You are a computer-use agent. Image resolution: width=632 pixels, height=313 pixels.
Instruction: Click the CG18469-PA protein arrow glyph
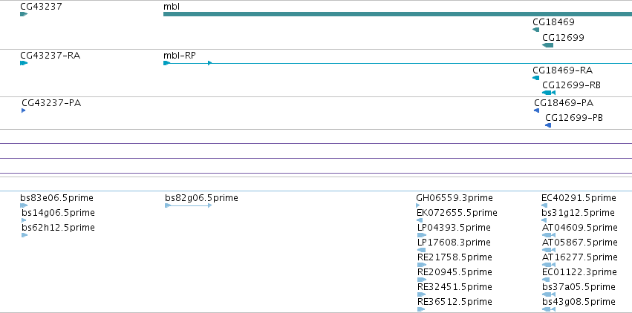[x=536, y=111]
